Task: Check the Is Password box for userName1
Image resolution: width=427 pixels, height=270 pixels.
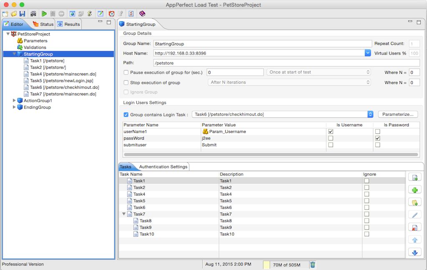Action: pyautogui.click(x=377, y=131)
